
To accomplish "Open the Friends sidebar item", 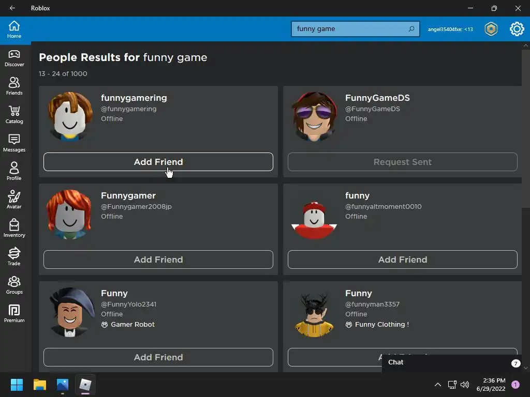I will [14, 86].
